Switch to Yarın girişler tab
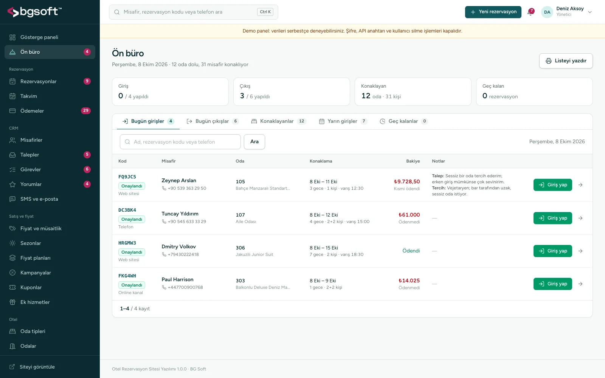Image resolution: width=605 pixels, height=378 pixels. click(x=343, y=121)
